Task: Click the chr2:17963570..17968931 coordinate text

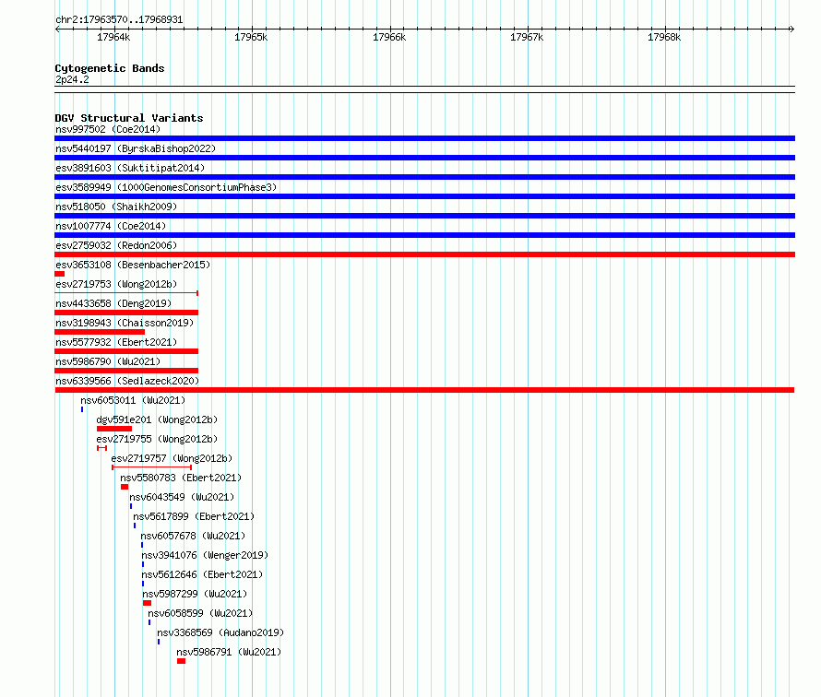Action: pos(119,20)
